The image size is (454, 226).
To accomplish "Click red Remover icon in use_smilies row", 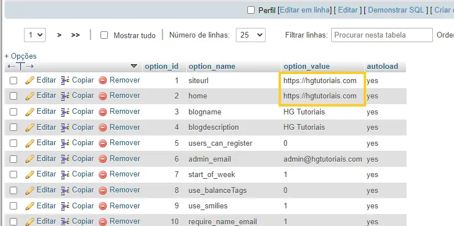I will [x=103, y=206].
